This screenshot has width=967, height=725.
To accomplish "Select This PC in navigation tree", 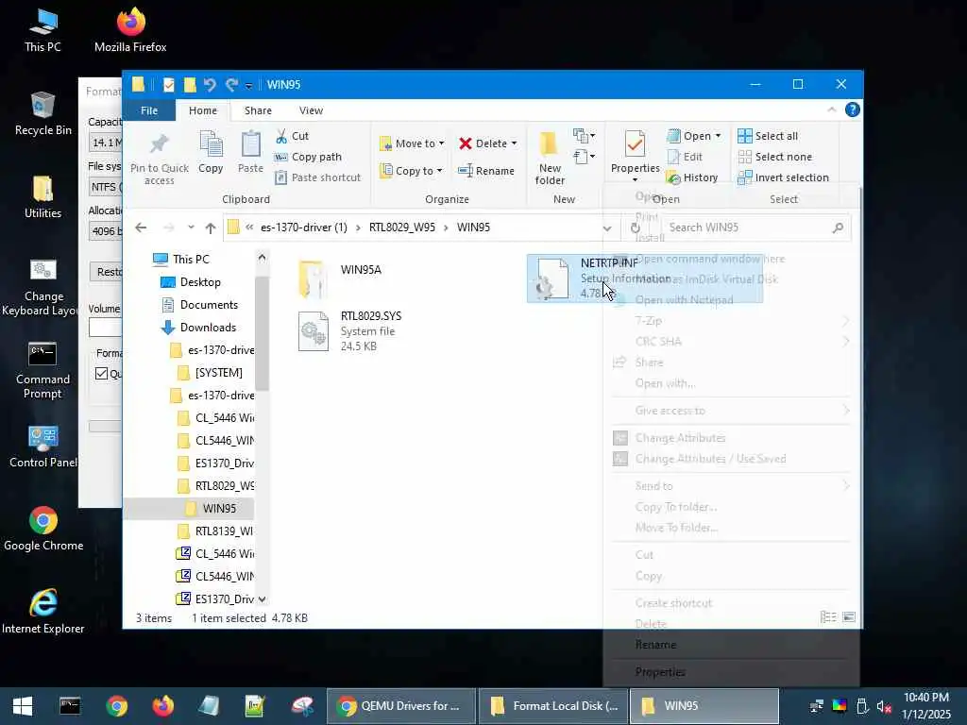I will pyautogui.click(x=191, y=260).
